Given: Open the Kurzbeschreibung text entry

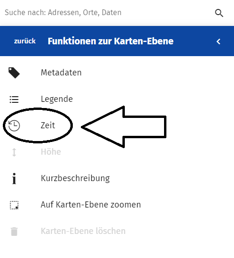Looking at the screenshot, I should pos(75,178).
